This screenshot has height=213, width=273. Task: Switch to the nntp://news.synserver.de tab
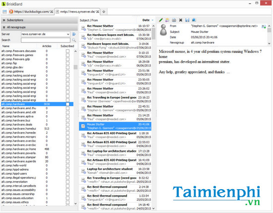(x=77, y=12)
